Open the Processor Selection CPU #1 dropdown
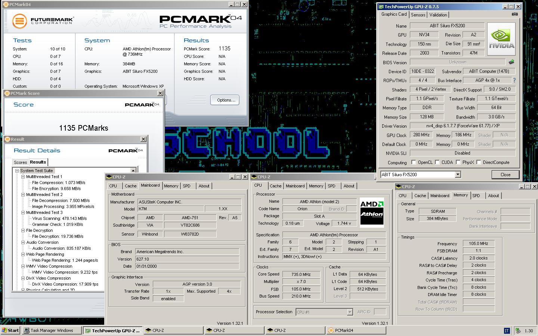The width and height of the screenshot is (538, 336). point(350,312)
